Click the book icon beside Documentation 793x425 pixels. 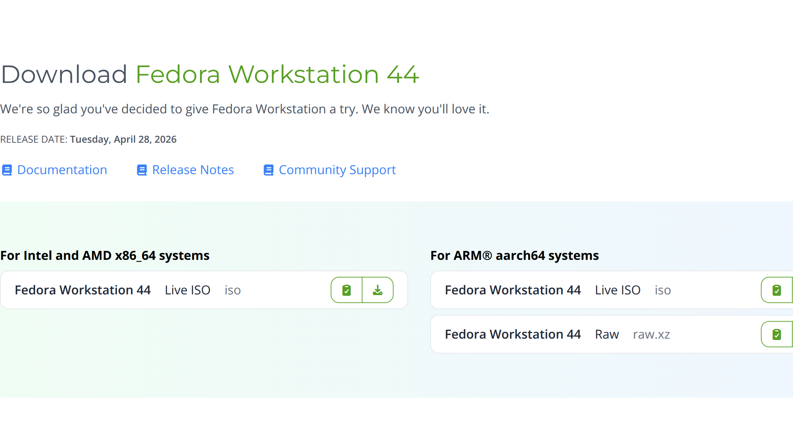7,170
